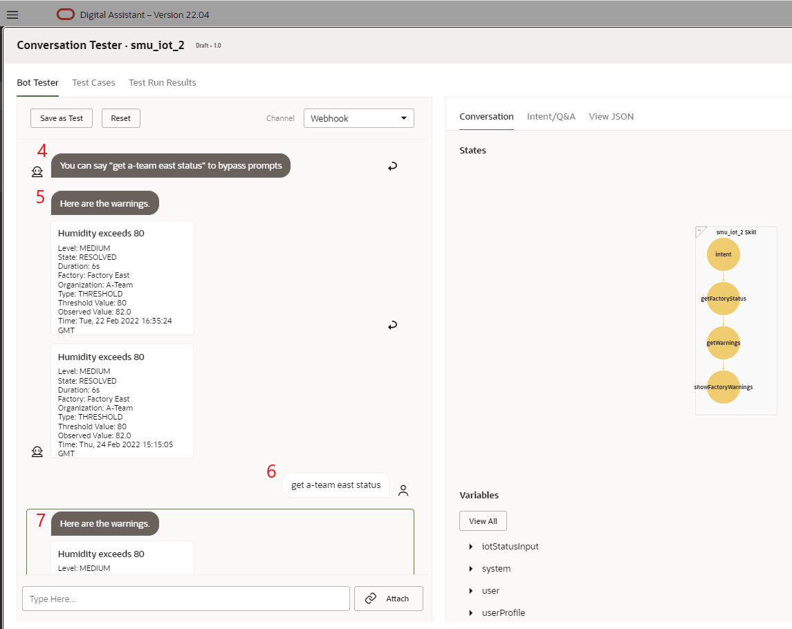Open the navigation hamburger menu
Viewport: 792px width, 629px height.
(12, 15)
